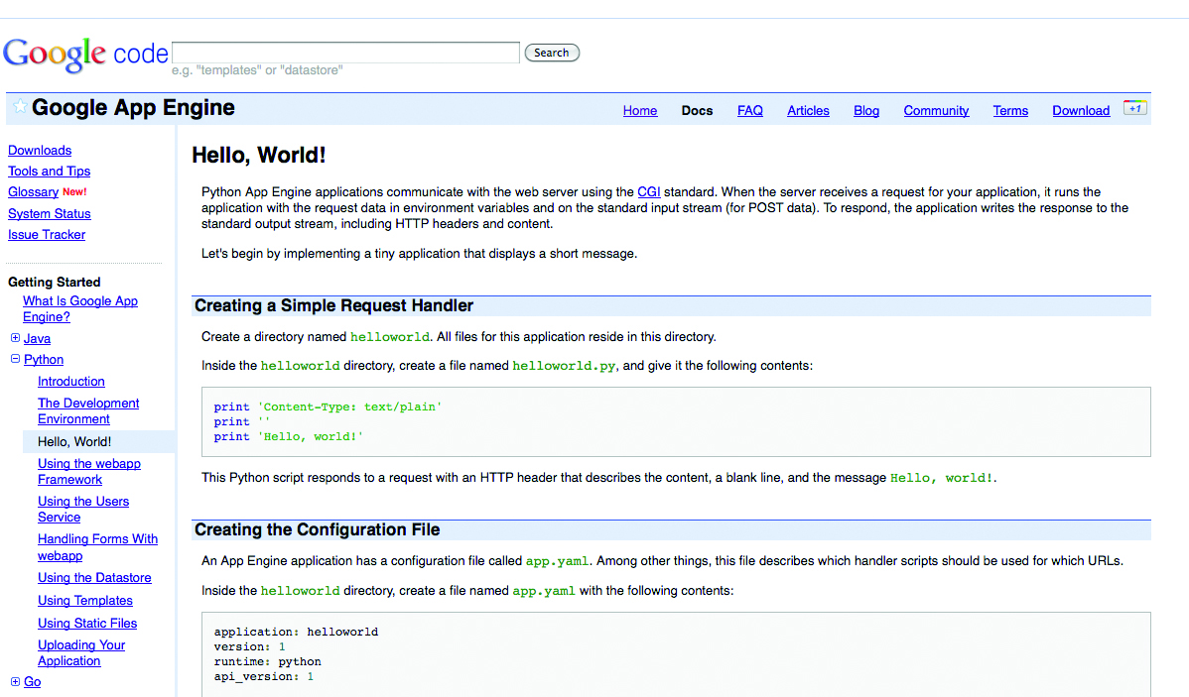Open Using the Datastore link
The width and height of the screenshot is (1189, 697).
coord(95,578)
